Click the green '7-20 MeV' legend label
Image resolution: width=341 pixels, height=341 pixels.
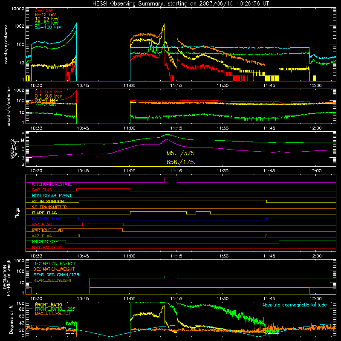point(46,104)
